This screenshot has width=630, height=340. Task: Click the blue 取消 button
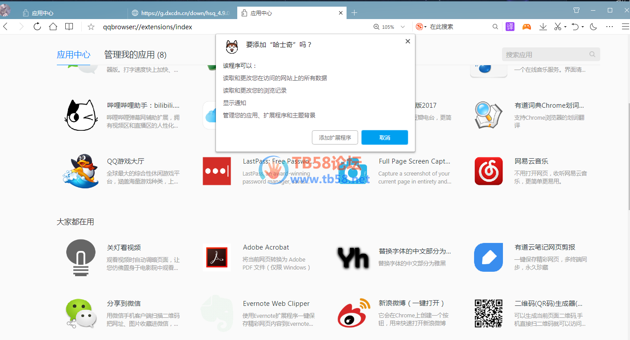click(x=385, y=137)
